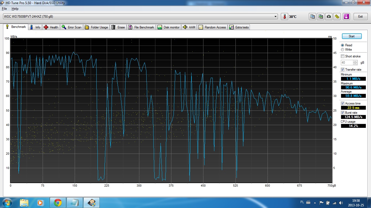Switch to the Erase tab

tap(118, 27)
